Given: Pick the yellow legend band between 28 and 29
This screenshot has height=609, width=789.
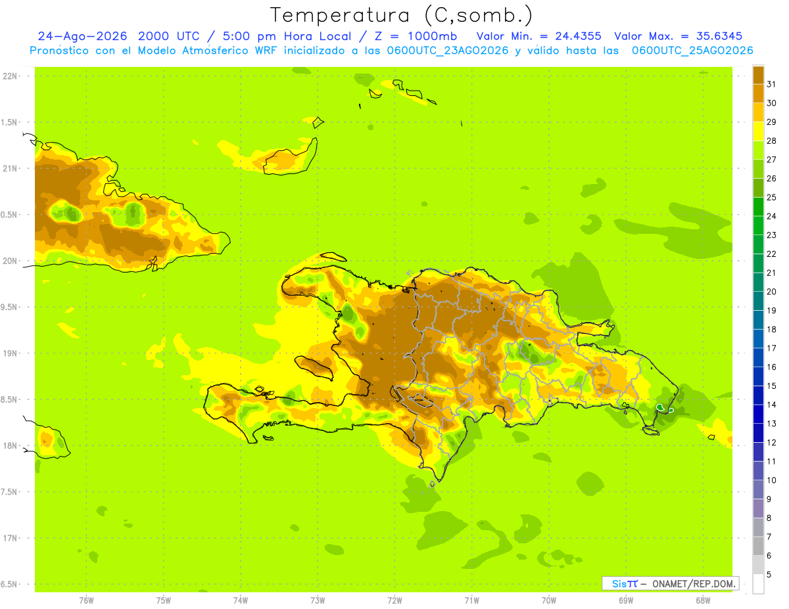Looking at the screenshot, I should pos(758,131).
